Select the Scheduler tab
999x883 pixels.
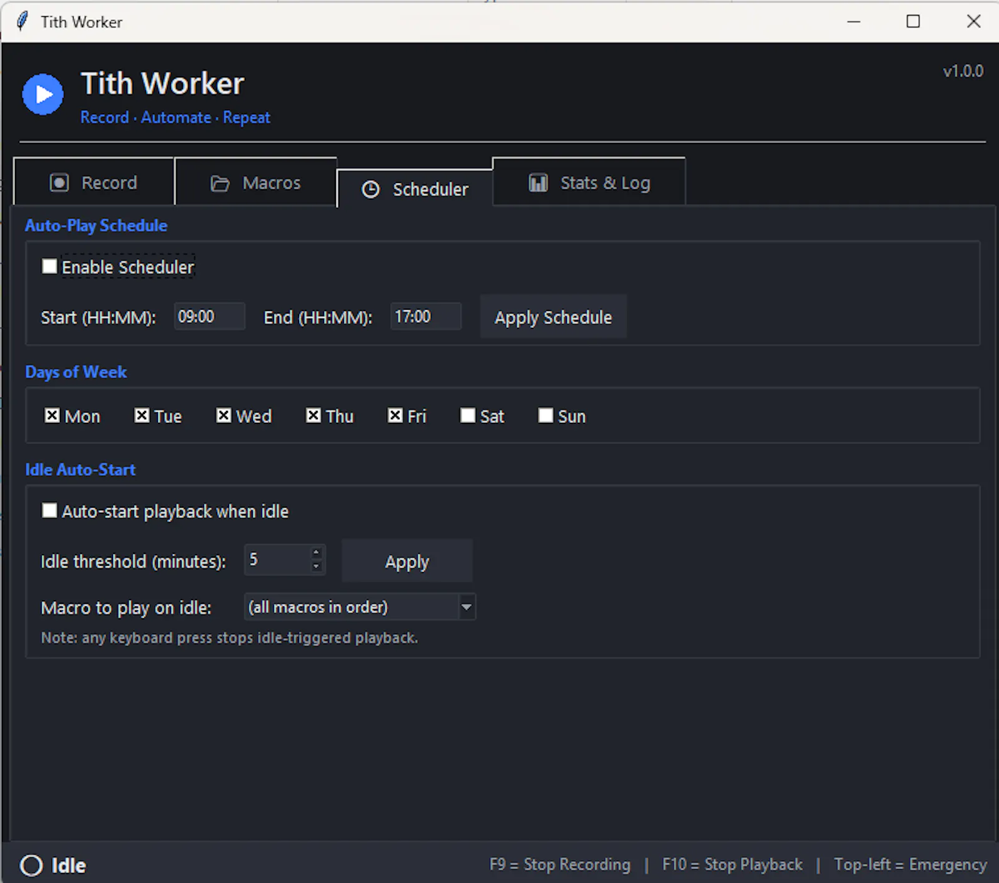pyautogui.click(x=415, y=189)
